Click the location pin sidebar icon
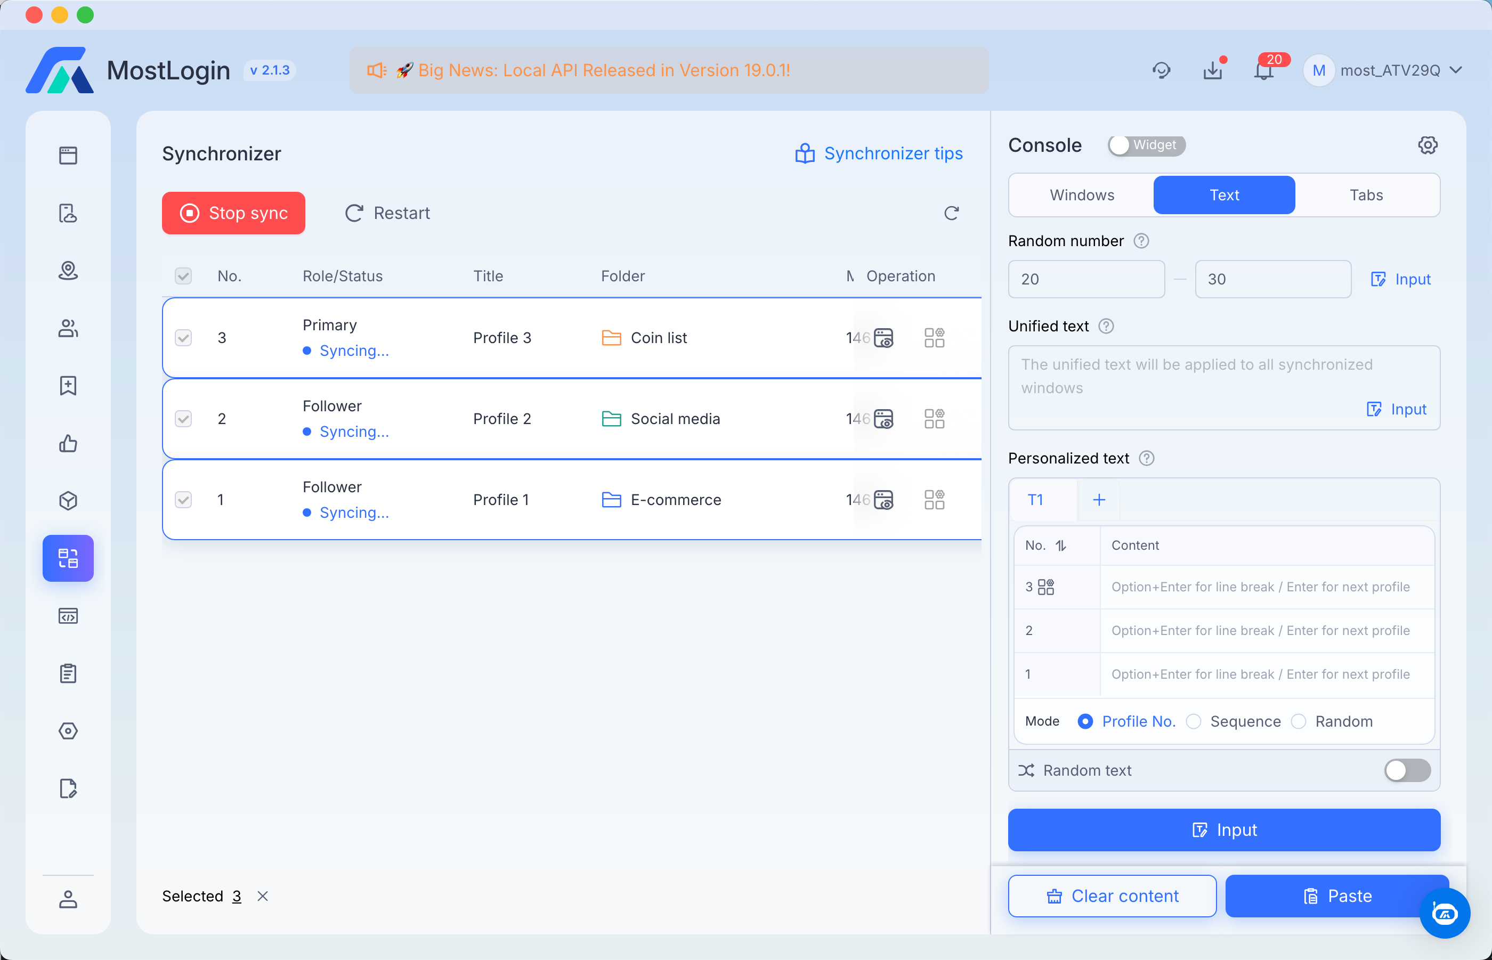 coord(68,271)
